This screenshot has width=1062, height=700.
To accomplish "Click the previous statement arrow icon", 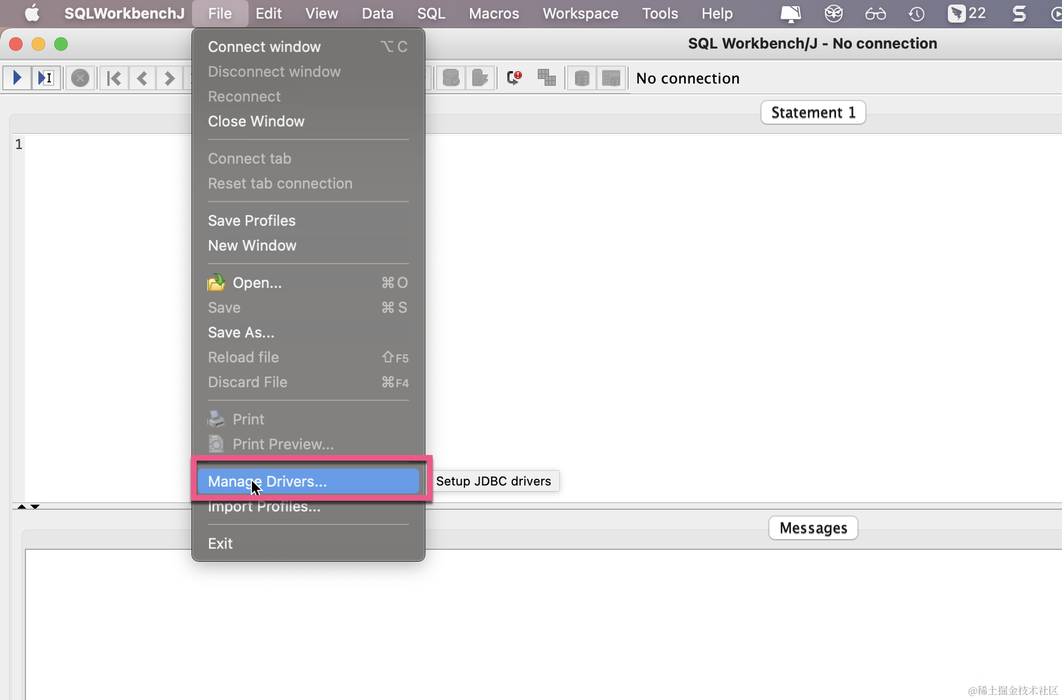I will 142,78.
